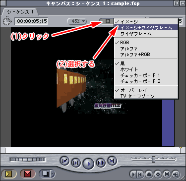Open the 45% zoom dropdown
186x181 pixels.
[77, 21]
